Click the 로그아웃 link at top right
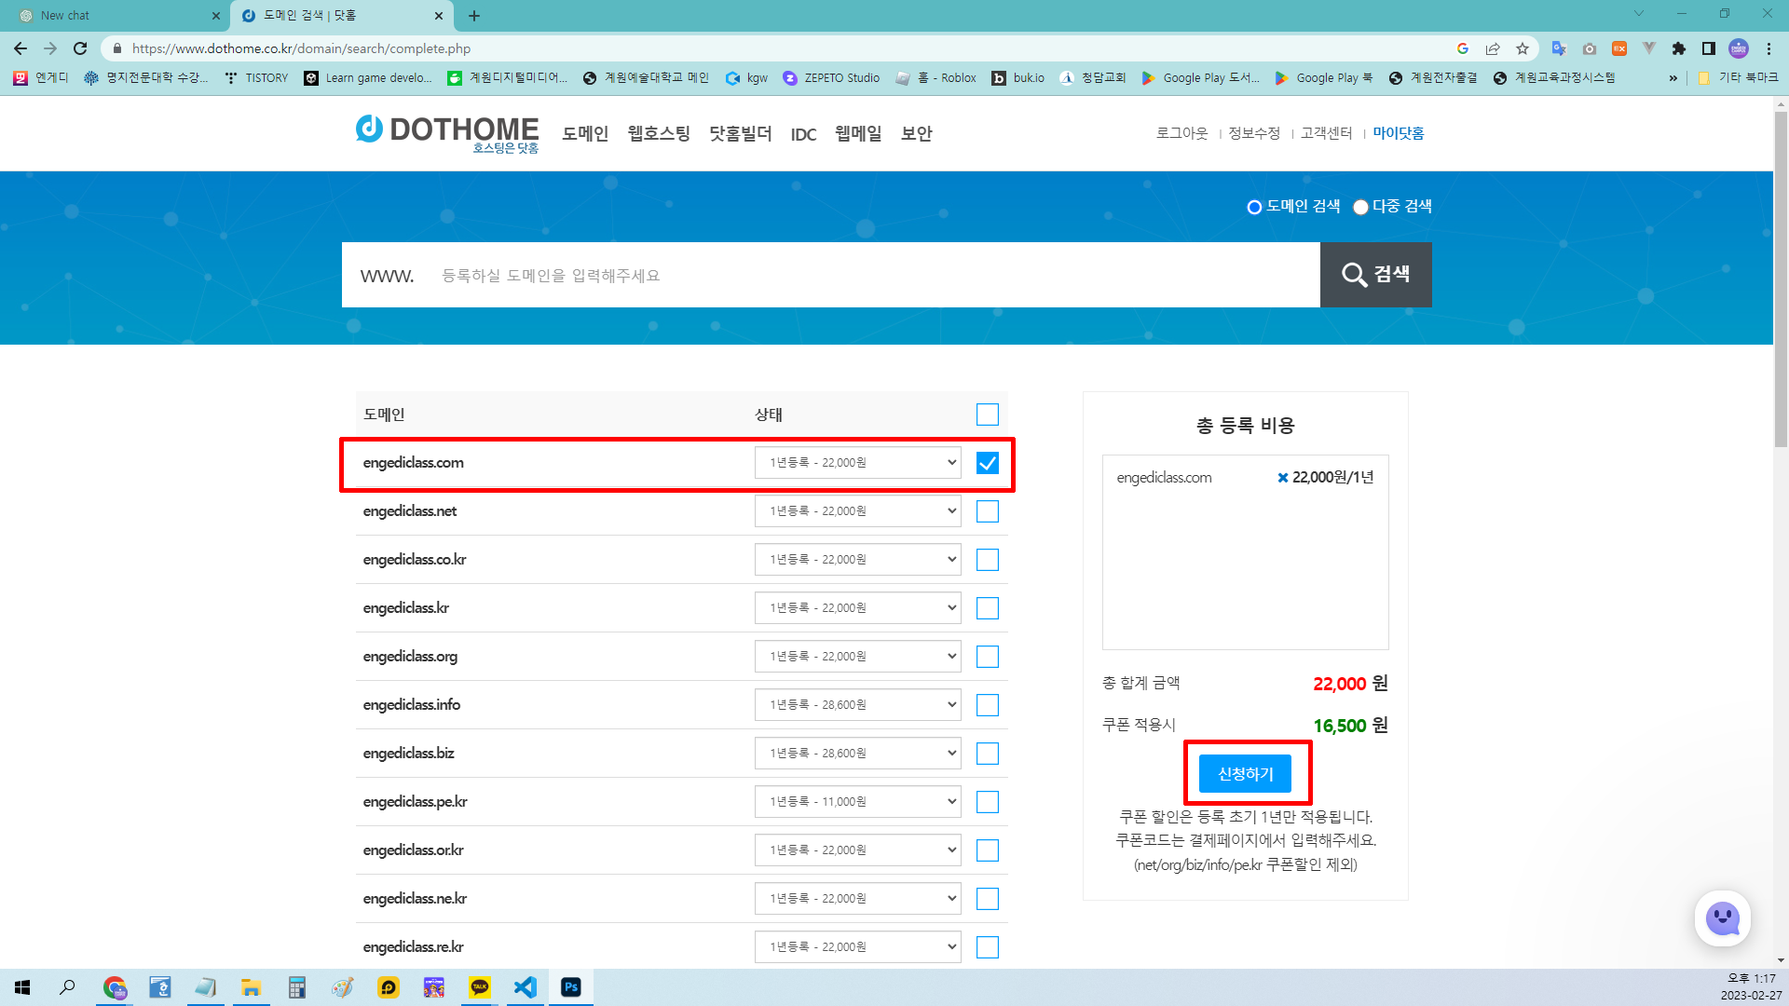Screen dimensions: 1789x1006 click(1180, 133)
